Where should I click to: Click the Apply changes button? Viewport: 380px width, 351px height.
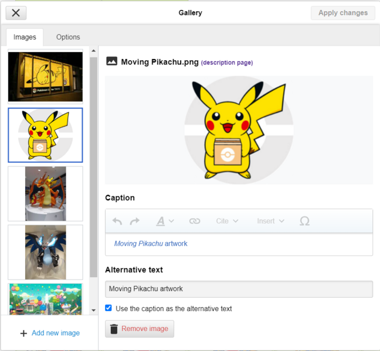point(342,13)
